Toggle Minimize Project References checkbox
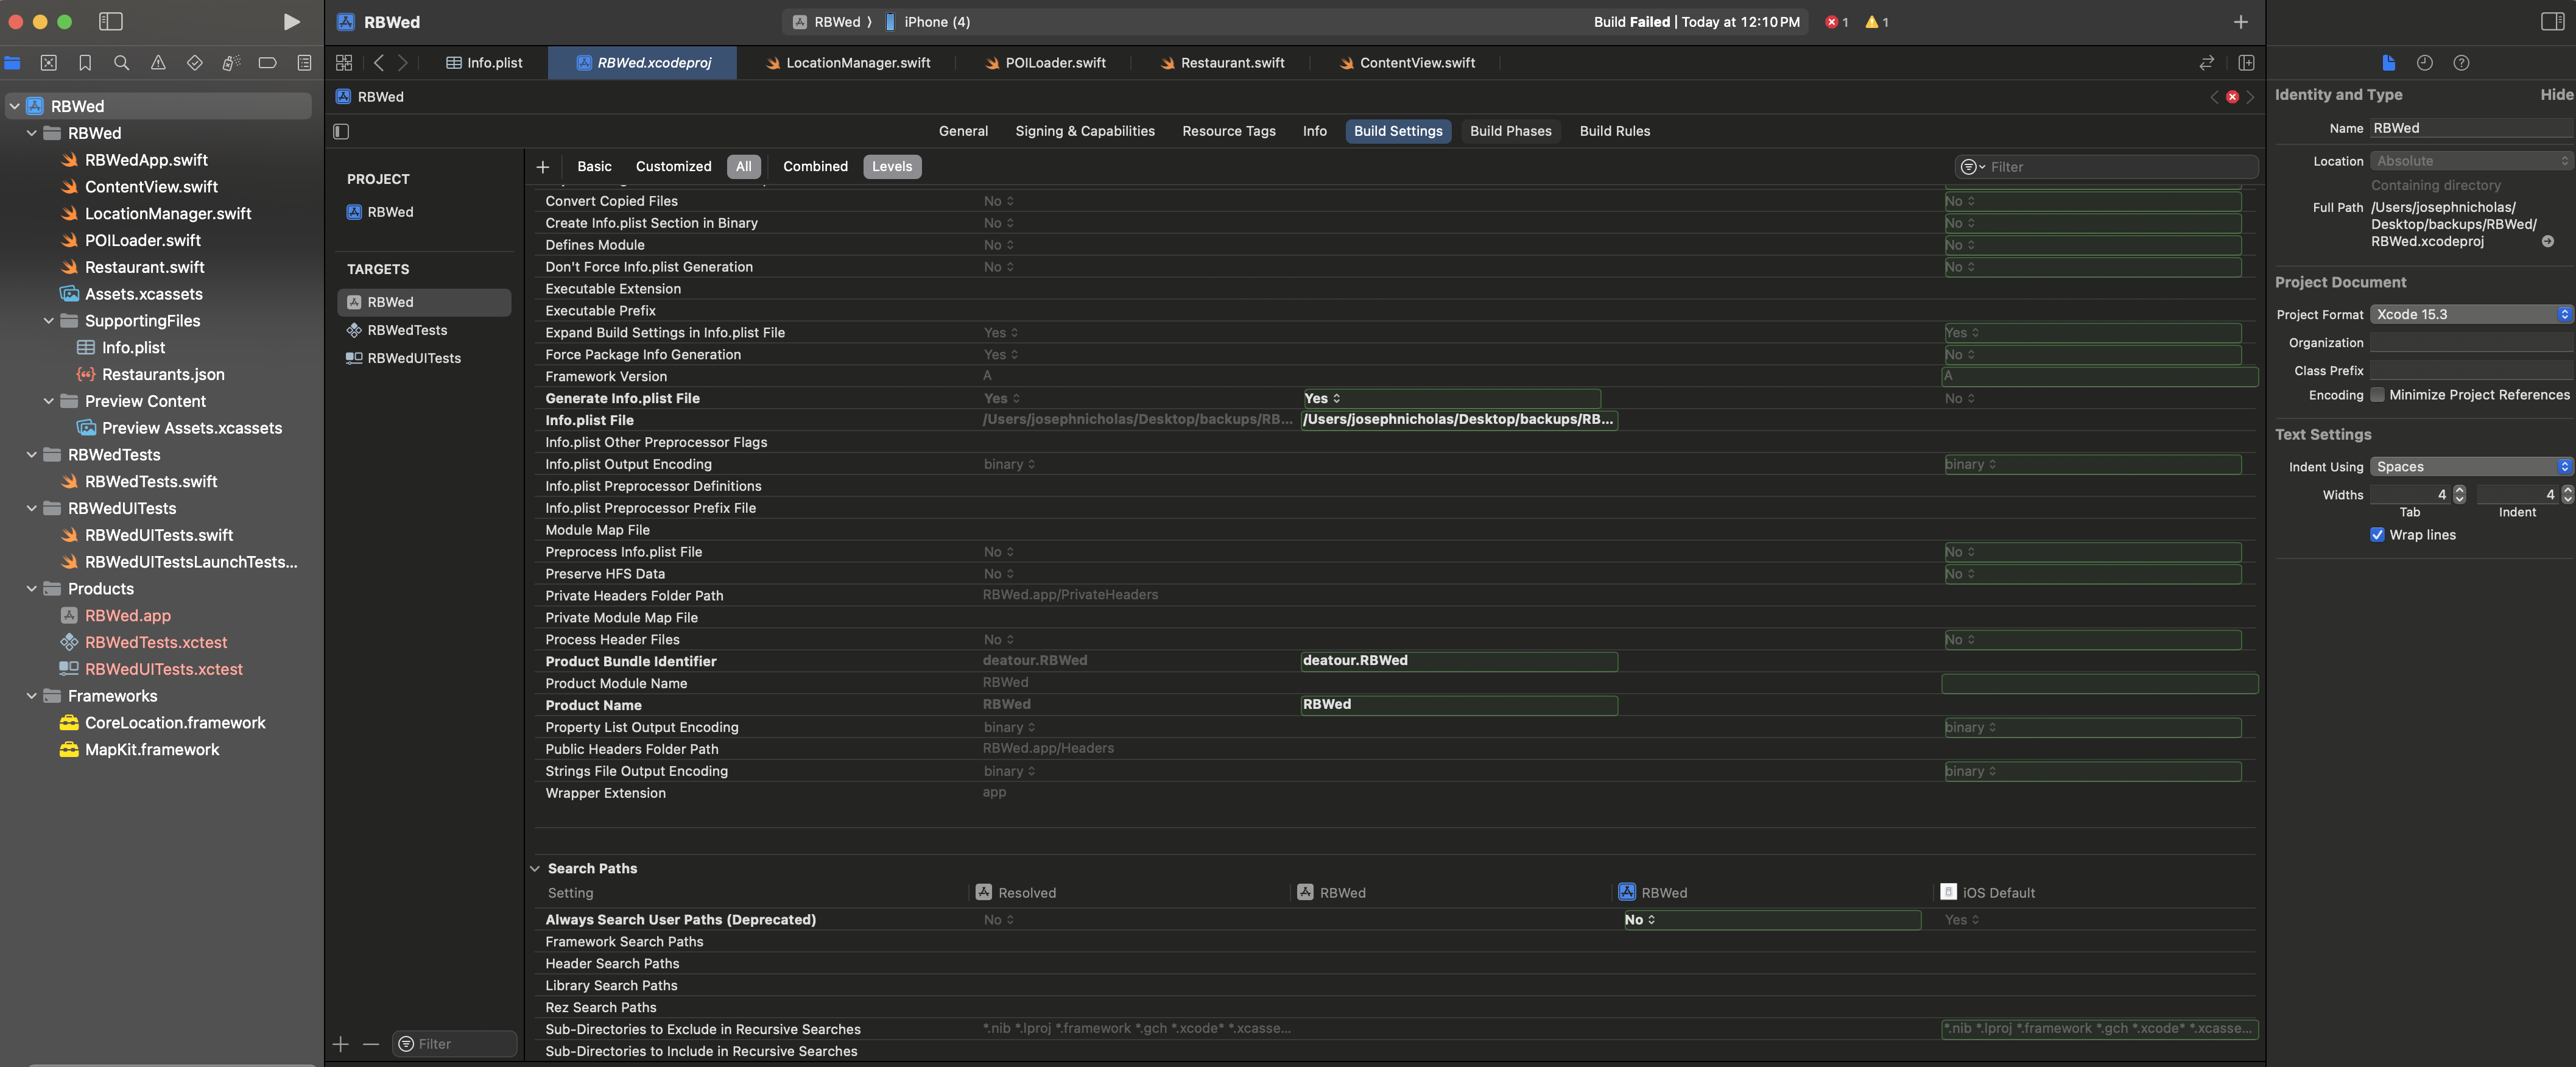The height and width of the screenshot is (1067, 2576). pyautogui.click(x=2377, y=395)
